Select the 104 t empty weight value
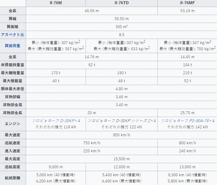This screenshot has width=217, height=185. click(x=187, y=65)
